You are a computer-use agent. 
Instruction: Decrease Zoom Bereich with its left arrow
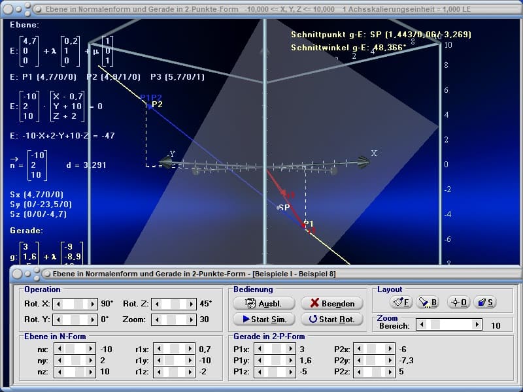tap(422, 325)
